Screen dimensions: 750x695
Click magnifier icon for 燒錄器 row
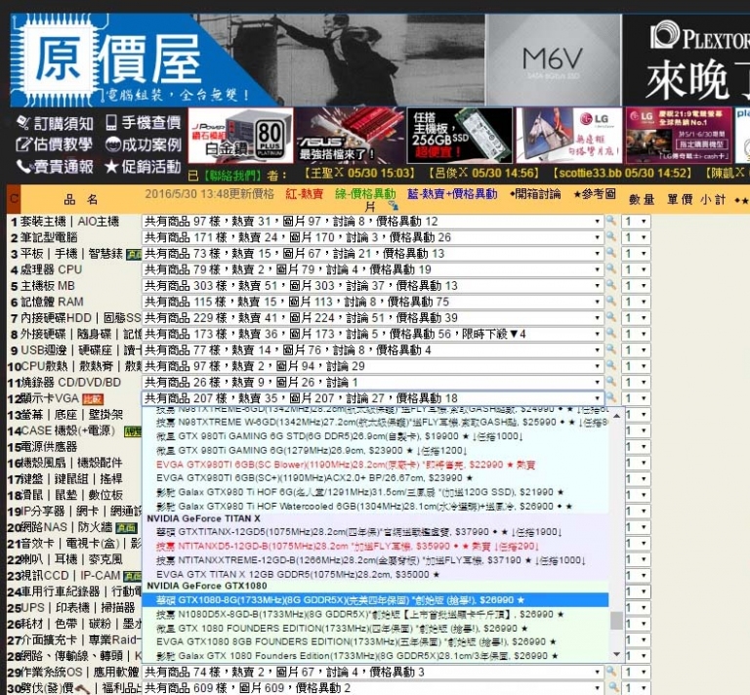point(610,382)
